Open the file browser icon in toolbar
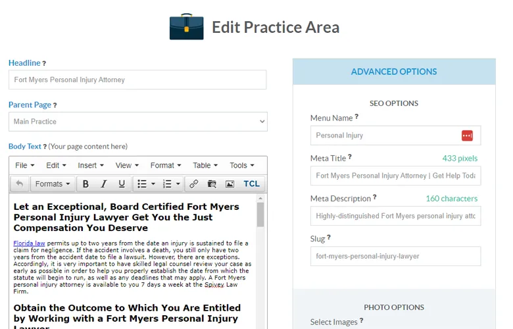513x329 pixels. (x=212, y=184)
